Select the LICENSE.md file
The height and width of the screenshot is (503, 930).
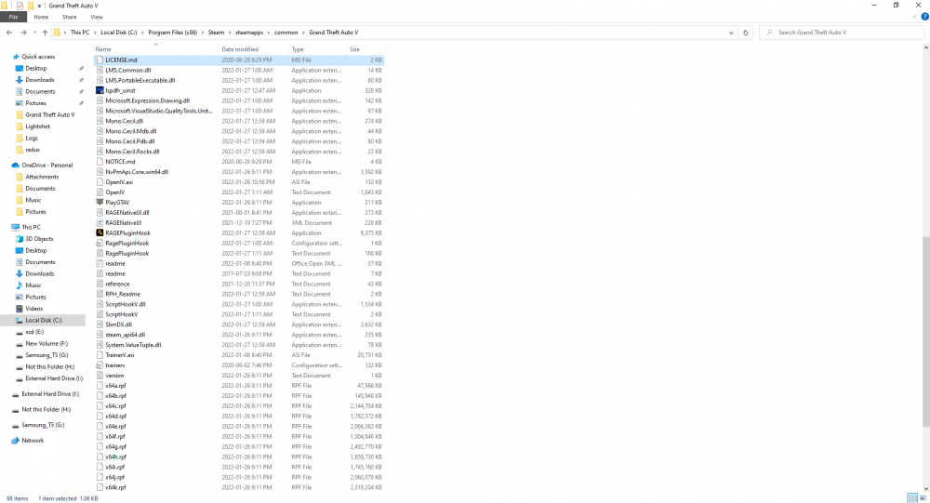click(239, 60)
